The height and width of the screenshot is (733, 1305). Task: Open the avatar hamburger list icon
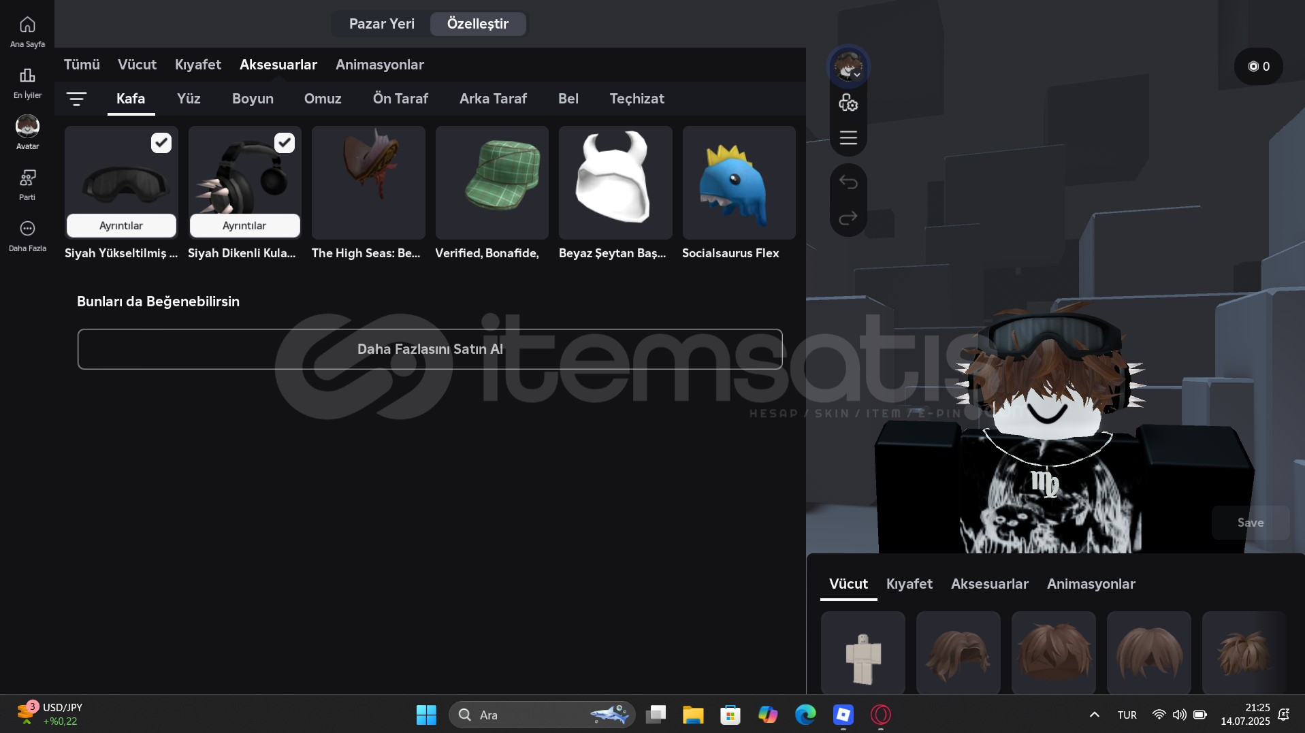[848, 137]
